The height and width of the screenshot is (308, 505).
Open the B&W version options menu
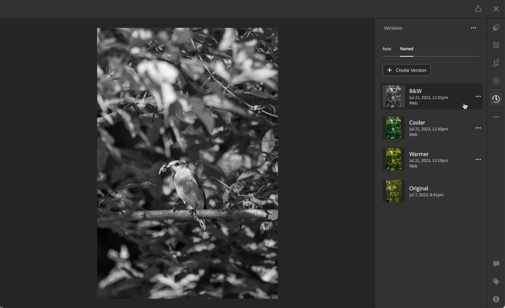tap(478, 96)
